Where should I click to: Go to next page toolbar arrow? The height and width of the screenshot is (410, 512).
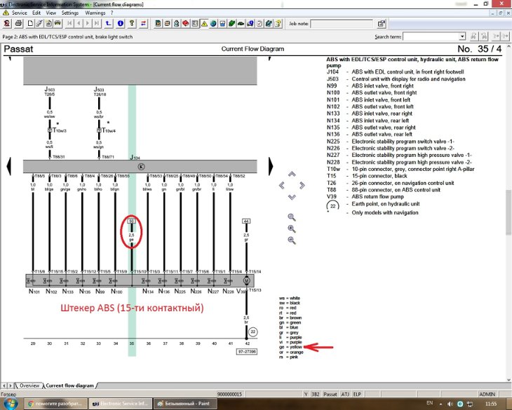[x=88, y=24]
